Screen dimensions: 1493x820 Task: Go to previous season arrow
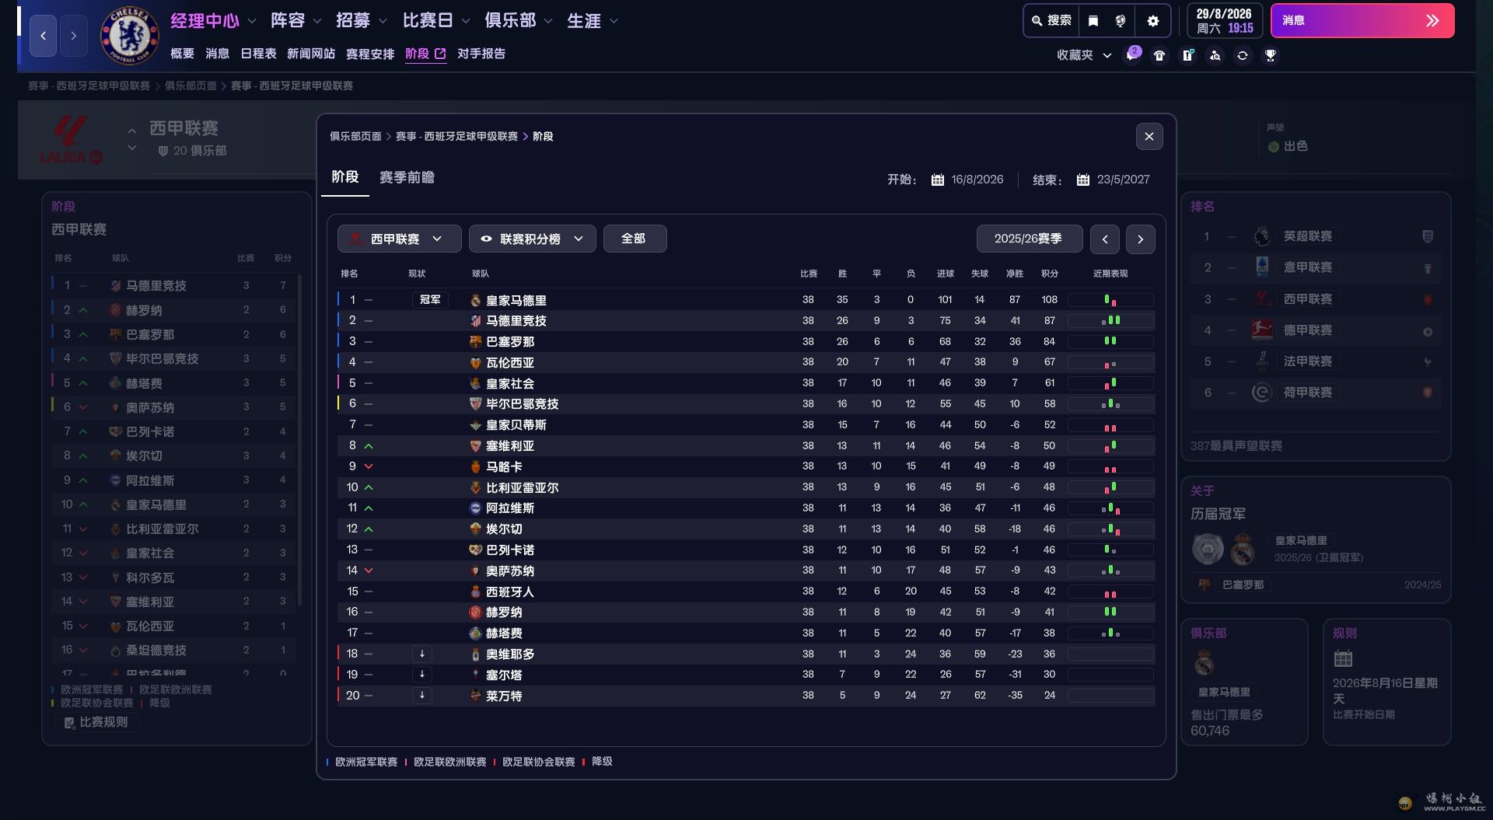(x=1104, y=239)
